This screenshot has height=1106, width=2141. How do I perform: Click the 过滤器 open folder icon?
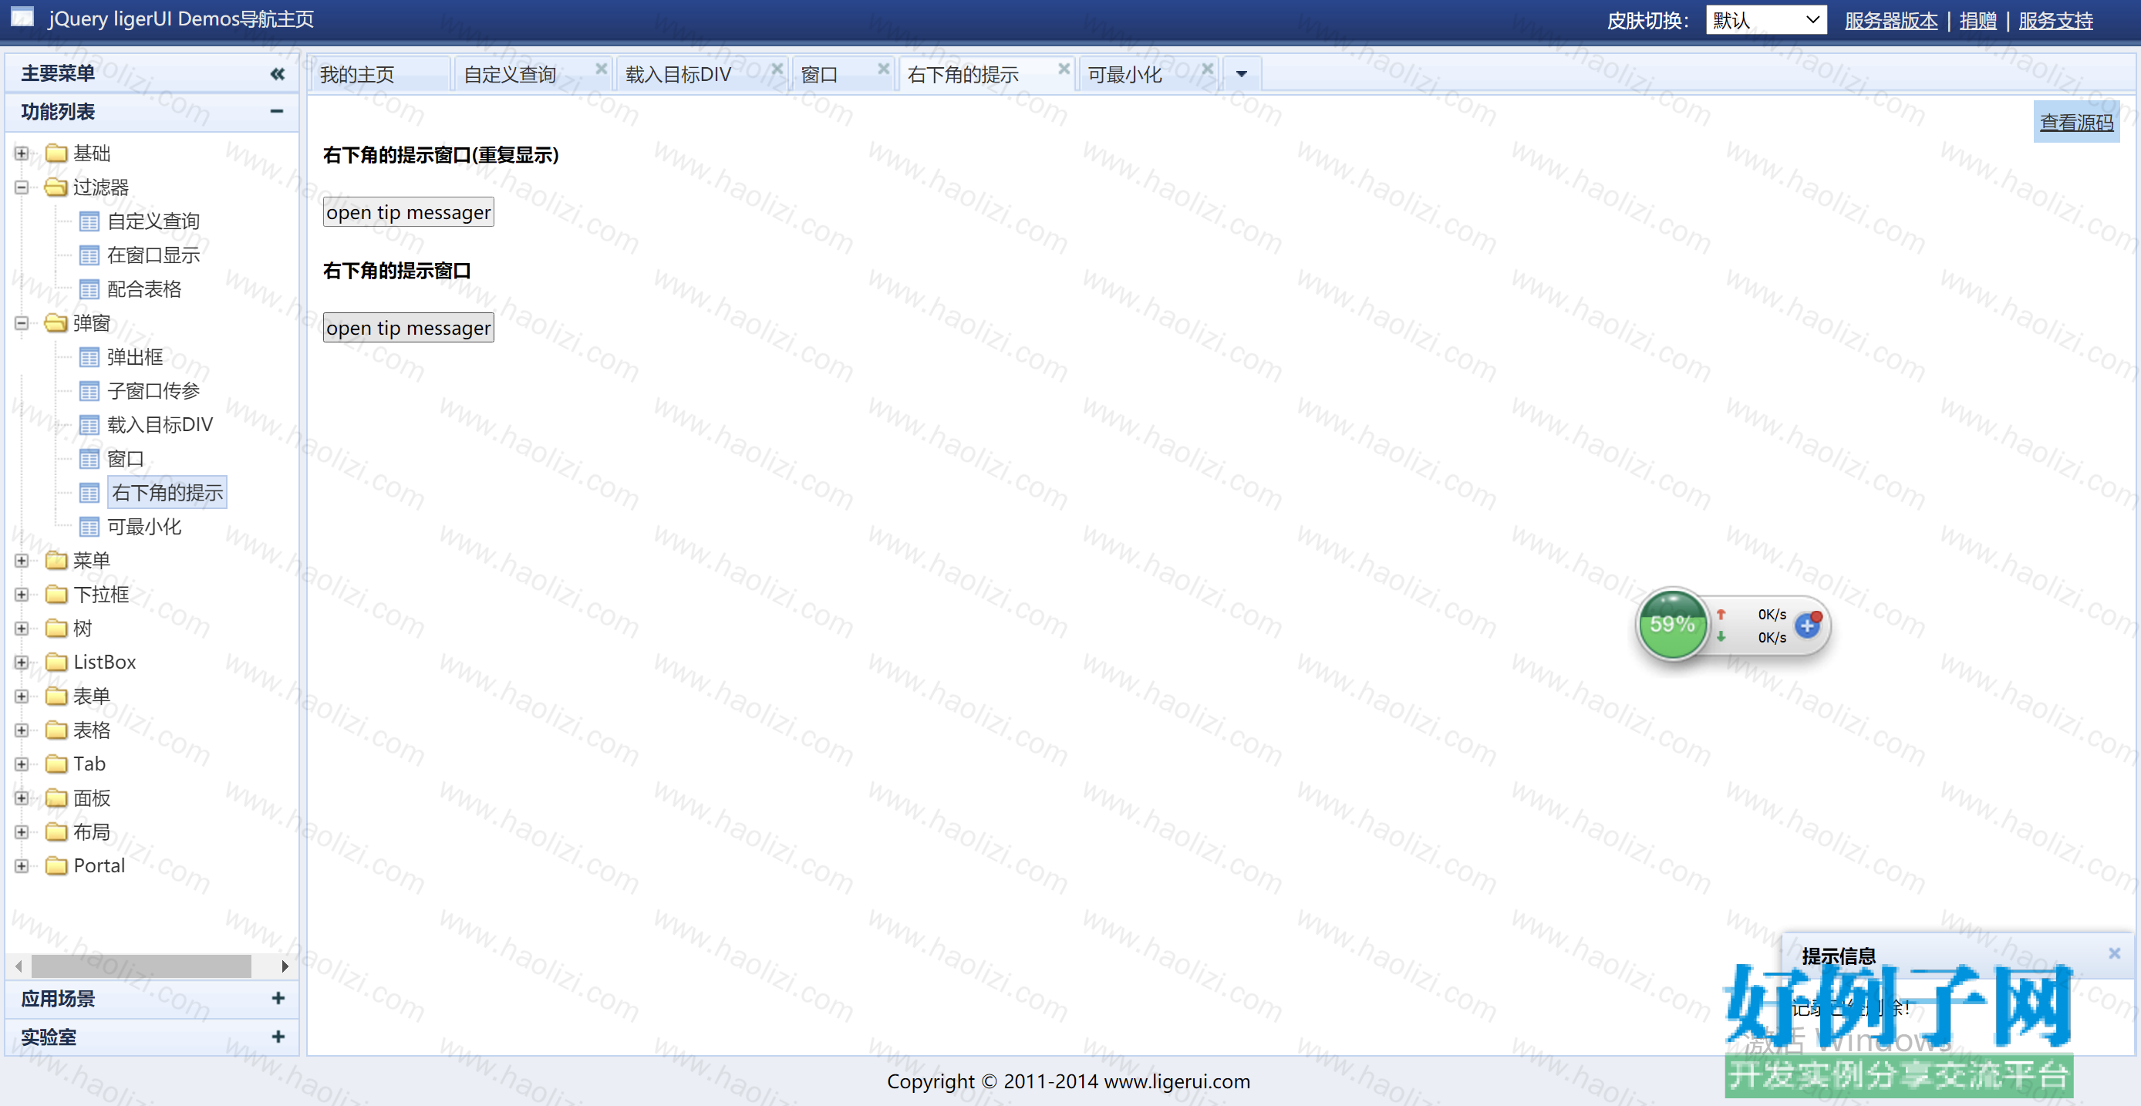tap(56, 187)
